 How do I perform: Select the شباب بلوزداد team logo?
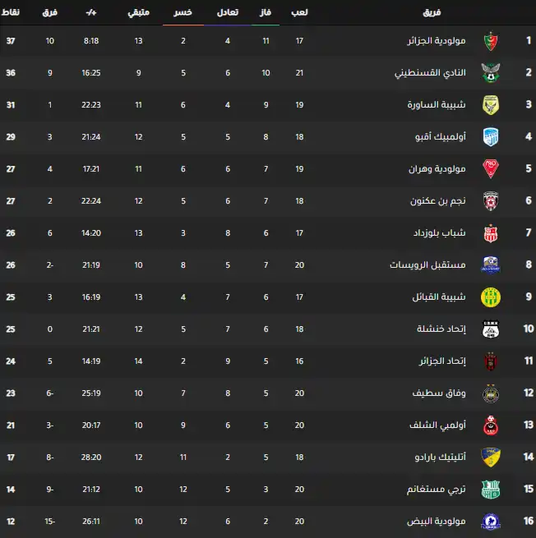pyautogui.click(x=491, y=232)
